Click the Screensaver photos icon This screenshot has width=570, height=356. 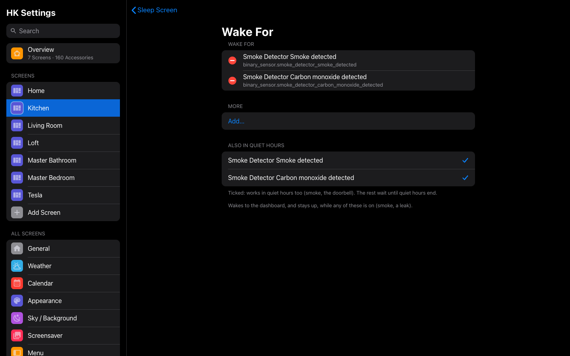pyautogui.click(x=17, y=335)
